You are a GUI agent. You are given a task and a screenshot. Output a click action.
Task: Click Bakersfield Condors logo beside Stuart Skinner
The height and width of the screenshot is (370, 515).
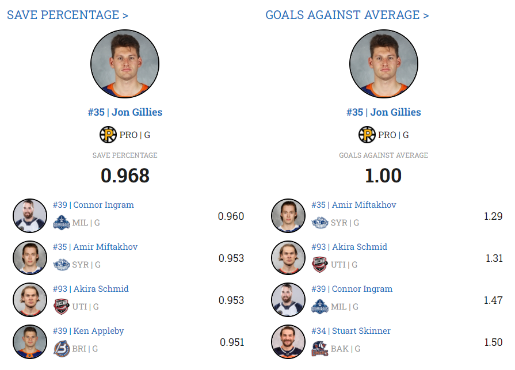tap(319, 349)
